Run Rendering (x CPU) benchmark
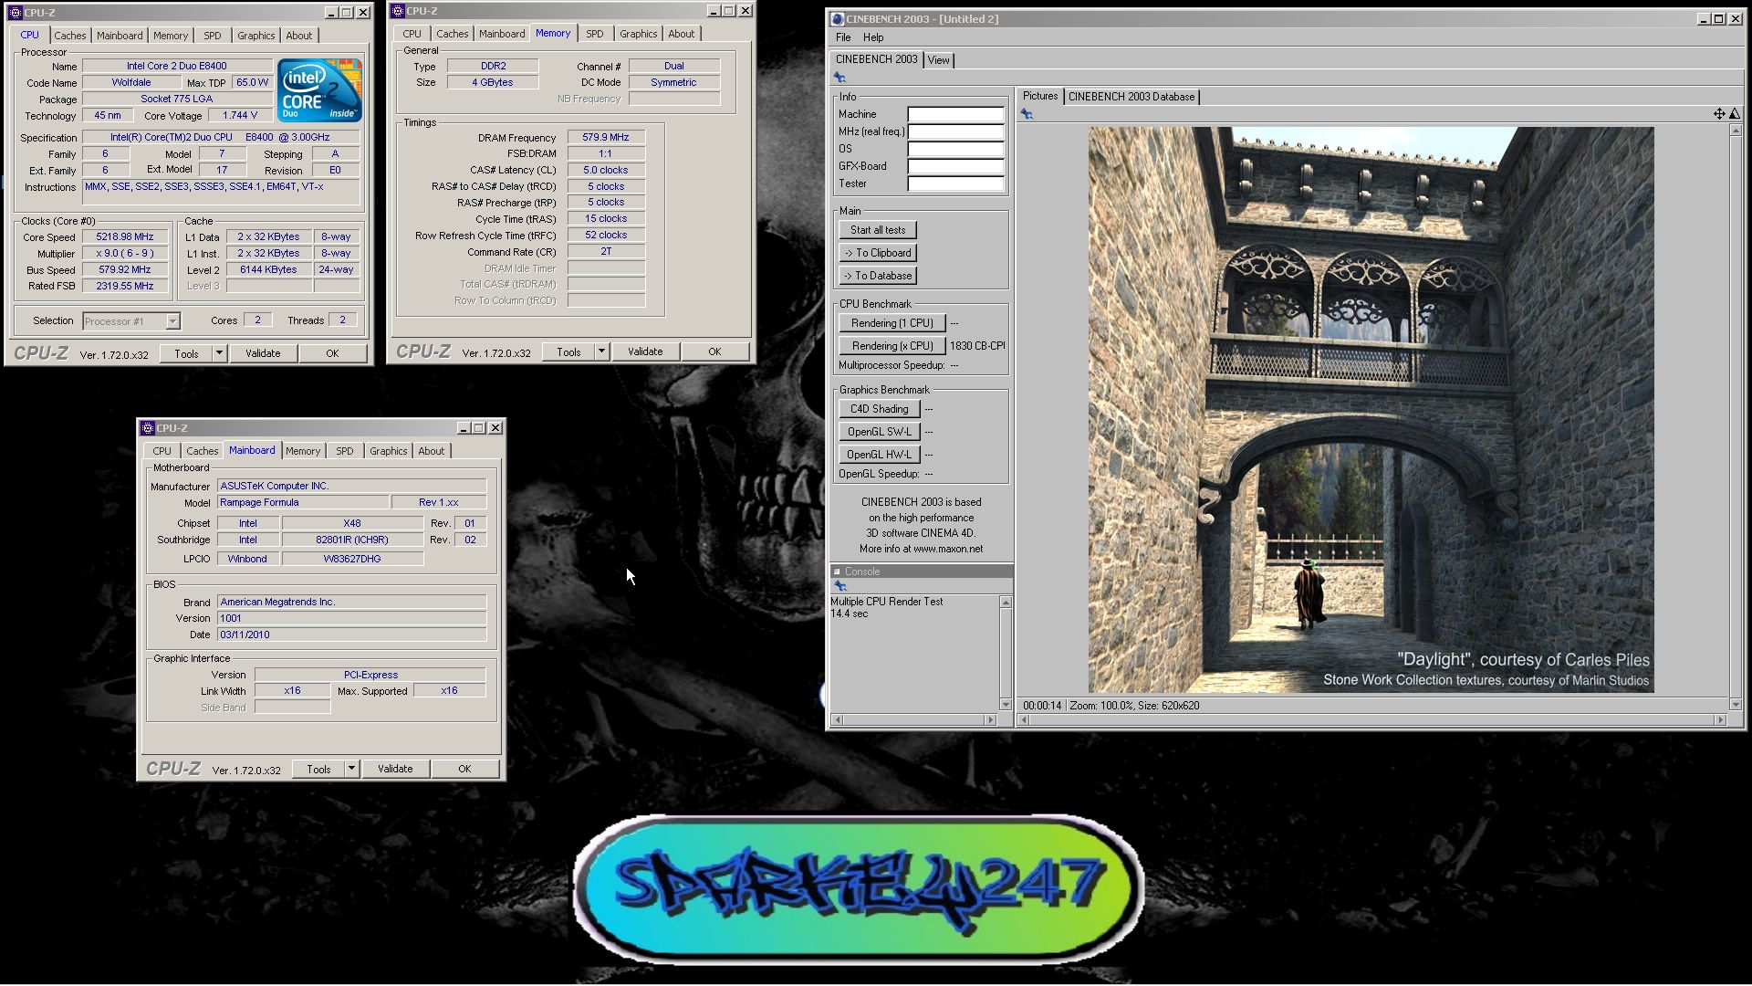This screenshot has width=1752, height=986. point(892,346)
